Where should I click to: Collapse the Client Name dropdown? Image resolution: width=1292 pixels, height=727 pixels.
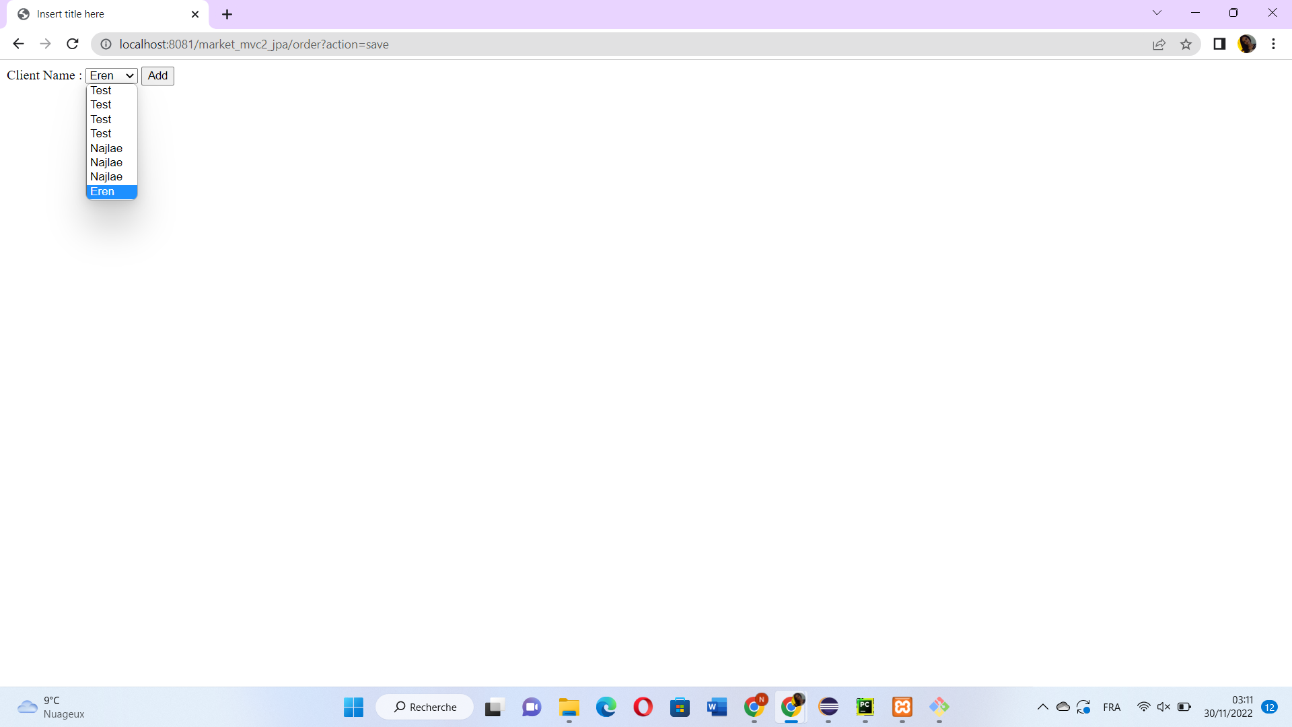pyautogui.click(x=111, y=76)
